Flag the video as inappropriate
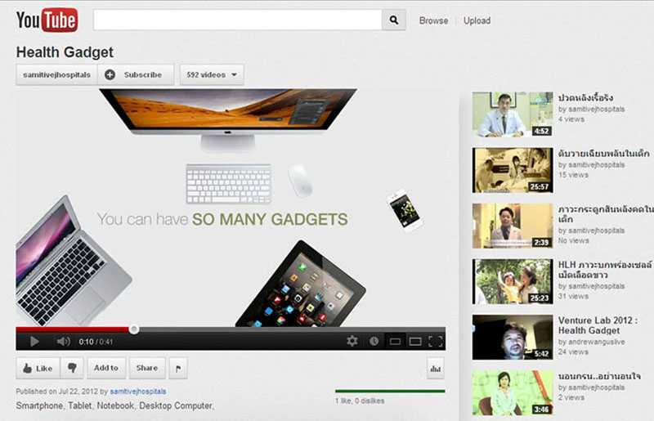Screen dimensions: 654x421 [x=178, y=368]
